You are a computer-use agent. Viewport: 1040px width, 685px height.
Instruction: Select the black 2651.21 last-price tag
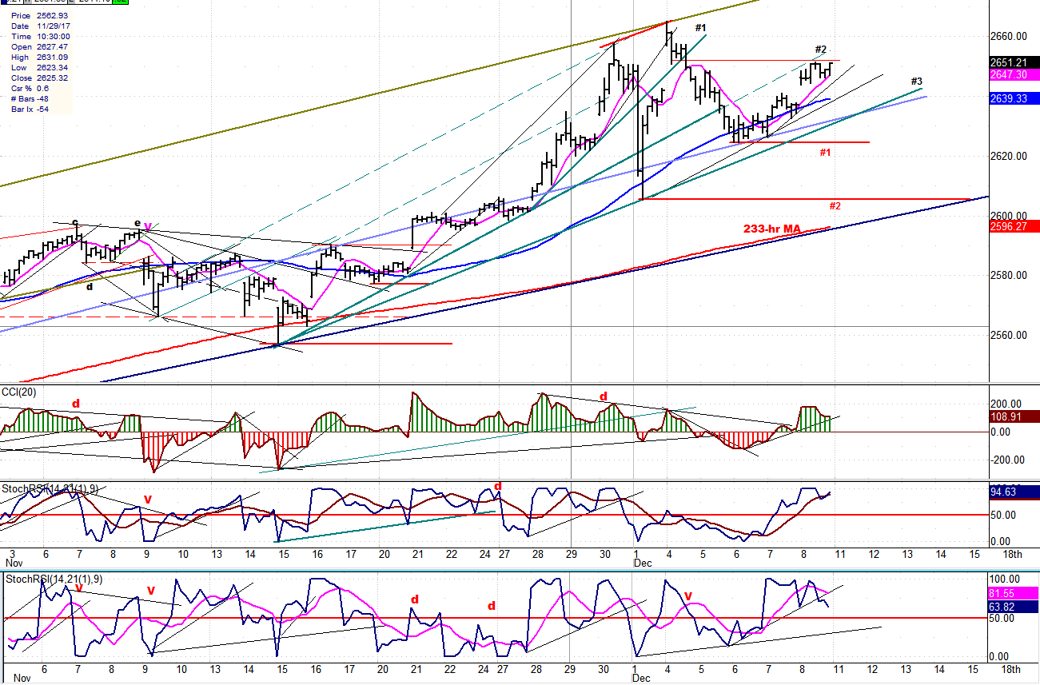coord(1013,62)
